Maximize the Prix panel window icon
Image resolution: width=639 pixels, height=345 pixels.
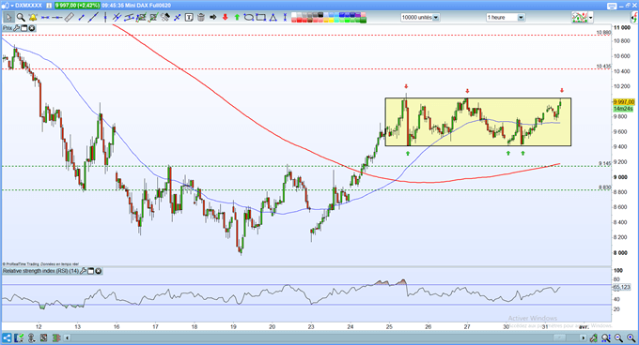[24, 28]
